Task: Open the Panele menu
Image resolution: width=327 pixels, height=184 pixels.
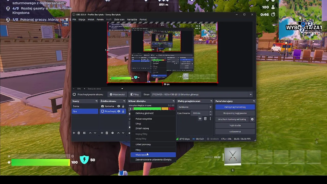Action: (100, 19)
